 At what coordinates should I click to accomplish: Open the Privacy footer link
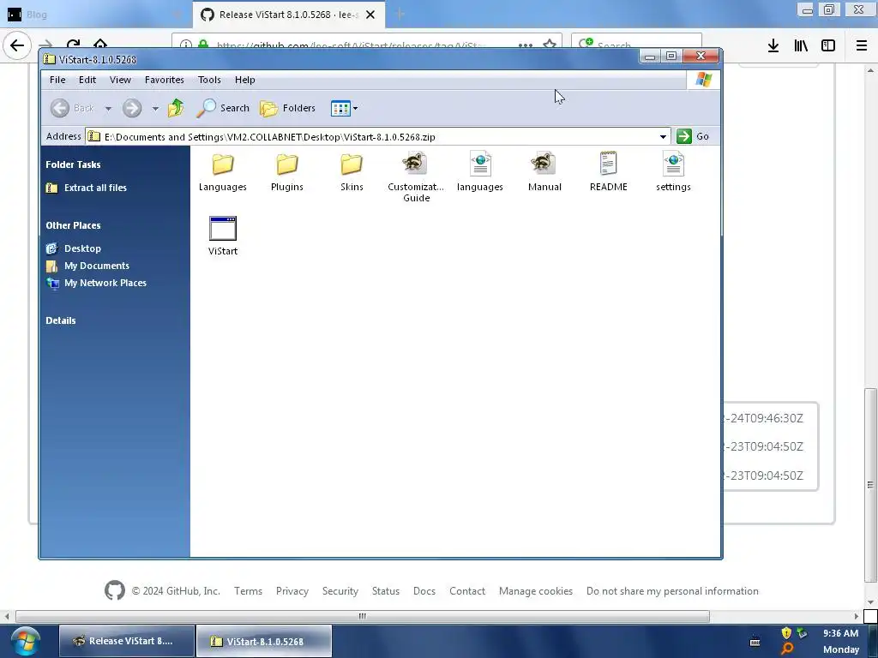click(292, 591)
